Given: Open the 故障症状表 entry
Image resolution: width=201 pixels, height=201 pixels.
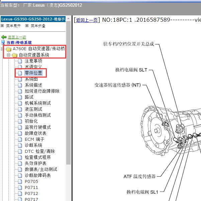Looking at the screenshot, I should tap(36, 133).
